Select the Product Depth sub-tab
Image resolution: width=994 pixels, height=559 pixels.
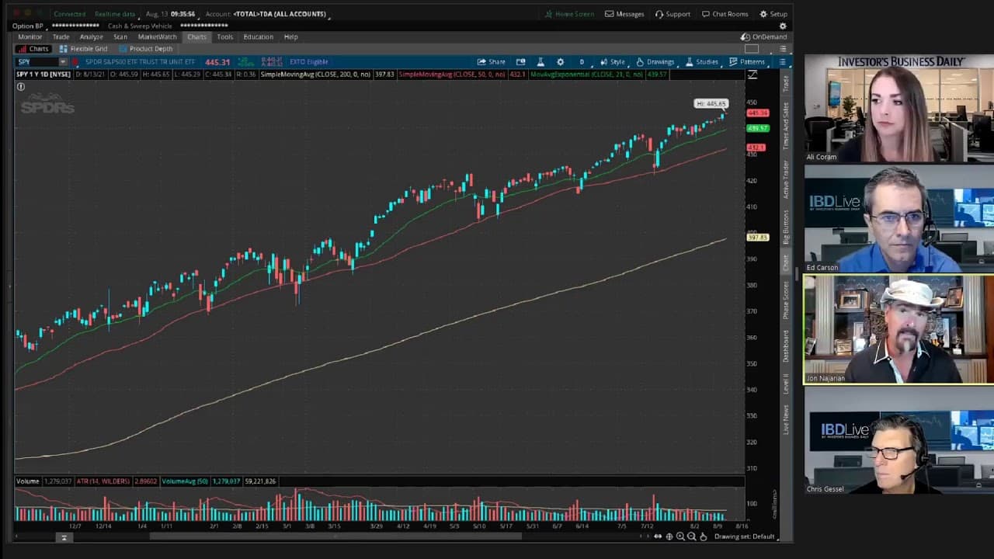point(146,49)
